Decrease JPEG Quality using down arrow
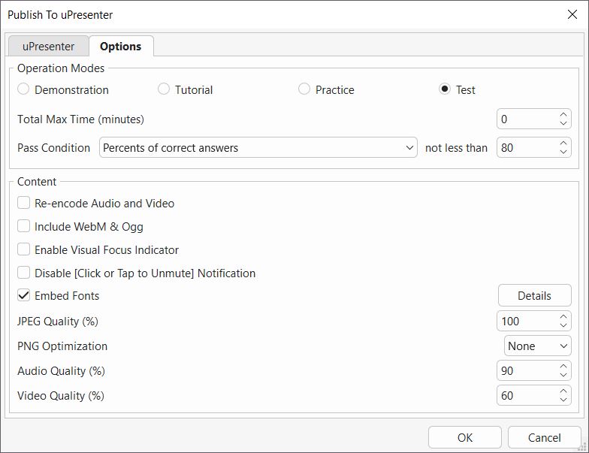 563,325
